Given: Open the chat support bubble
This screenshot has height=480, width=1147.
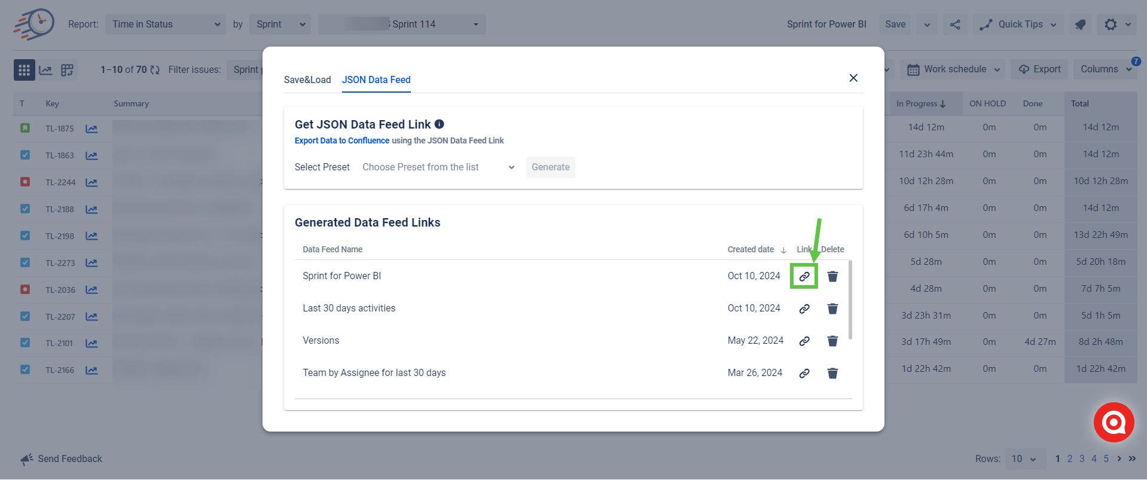Looking at the screenshot, I should [x=1114, y=423].
